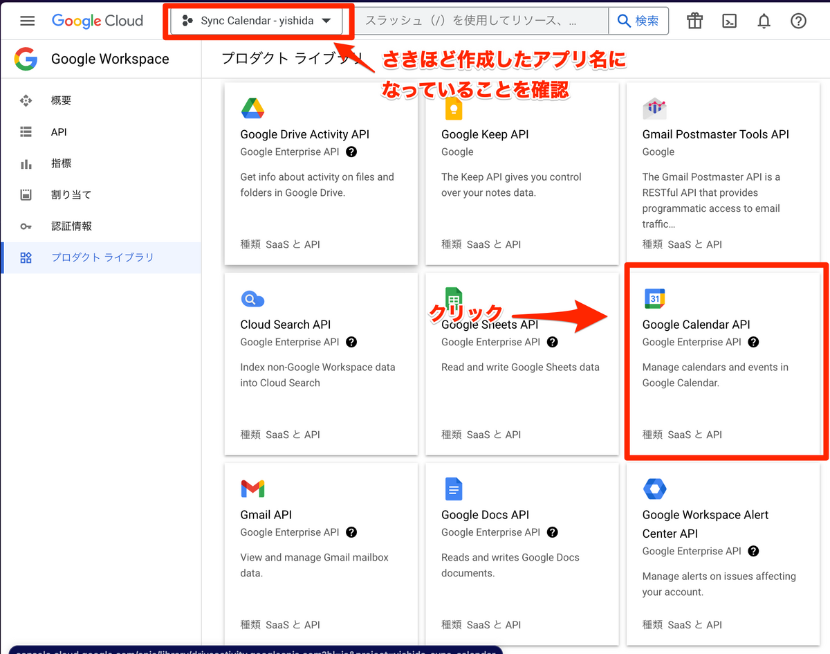
Task: Click the Cloud Search magnifier cloud icon
Action: point(252,299)
